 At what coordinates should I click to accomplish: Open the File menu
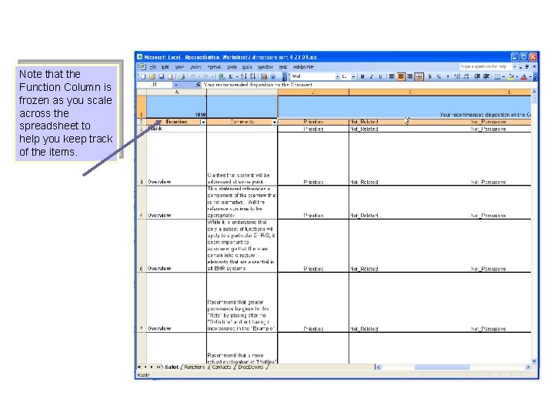click(152, 67)
